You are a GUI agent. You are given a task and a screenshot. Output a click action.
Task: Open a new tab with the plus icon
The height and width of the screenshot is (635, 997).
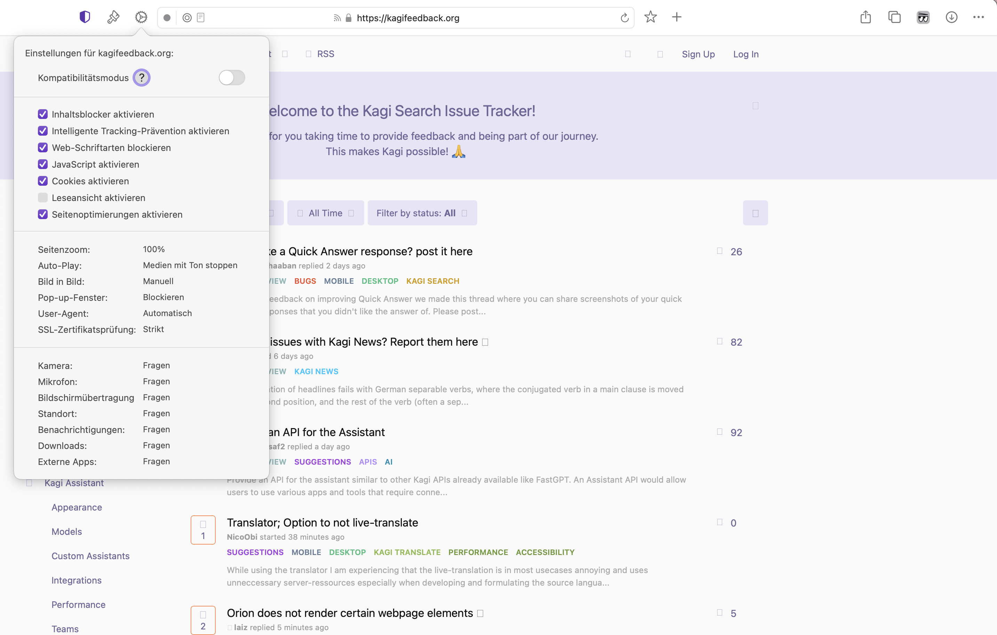[x=677, y=17]
